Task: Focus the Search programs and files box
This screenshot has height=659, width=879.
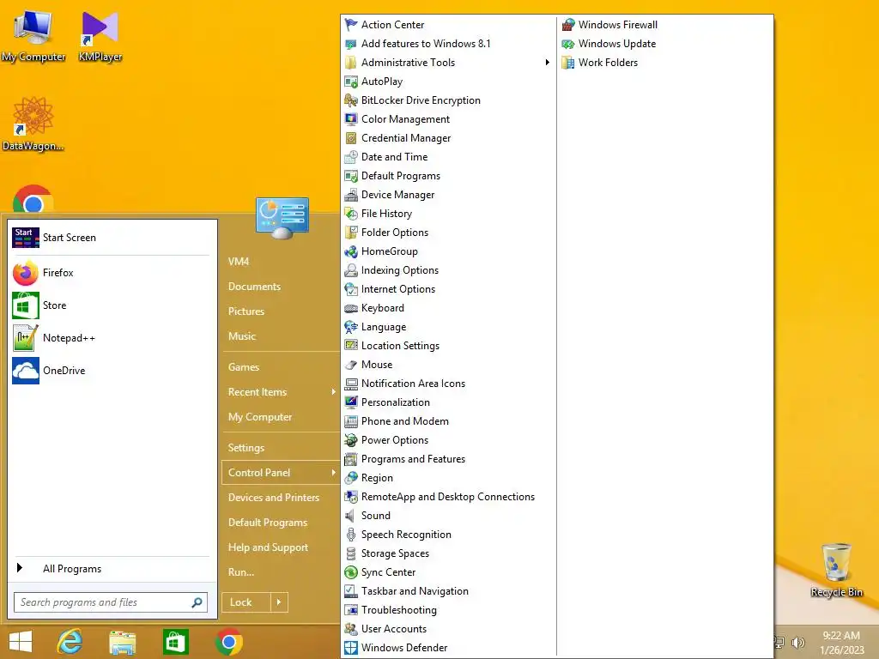Action: [x=111, y=602]
